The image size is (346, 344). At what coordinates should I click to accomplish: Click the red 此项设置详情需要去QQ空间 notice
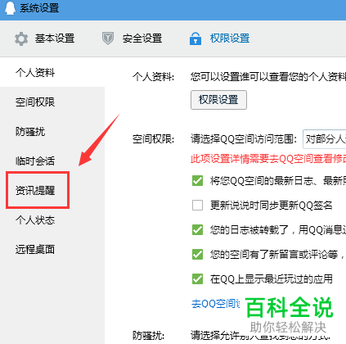coord(268,159)
